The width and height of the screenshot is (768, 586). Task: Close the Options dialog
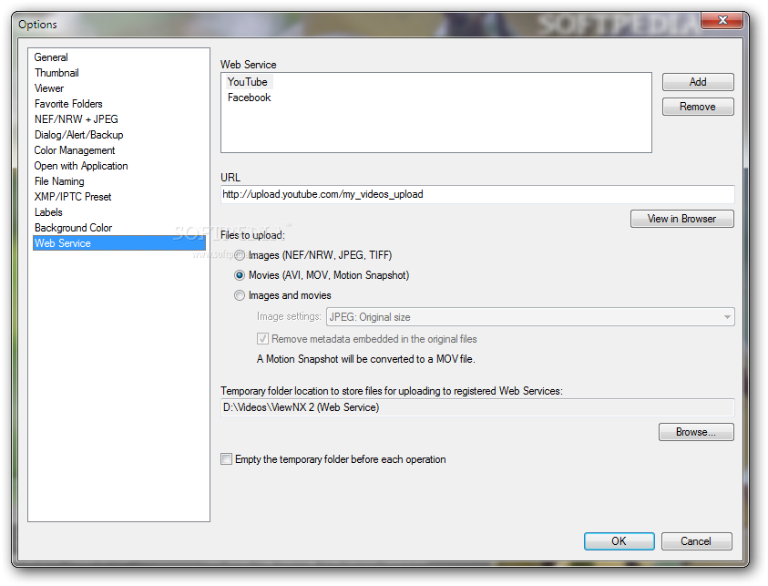pyautogui.click(x=722, y=20)
